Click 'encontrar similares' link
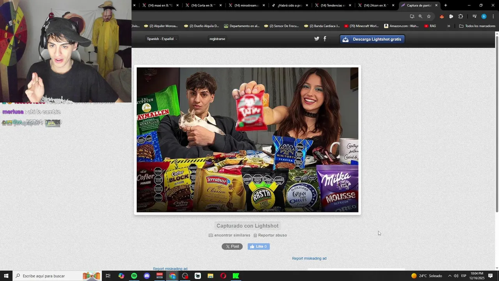The image size is (499, 281). point(230,235)
